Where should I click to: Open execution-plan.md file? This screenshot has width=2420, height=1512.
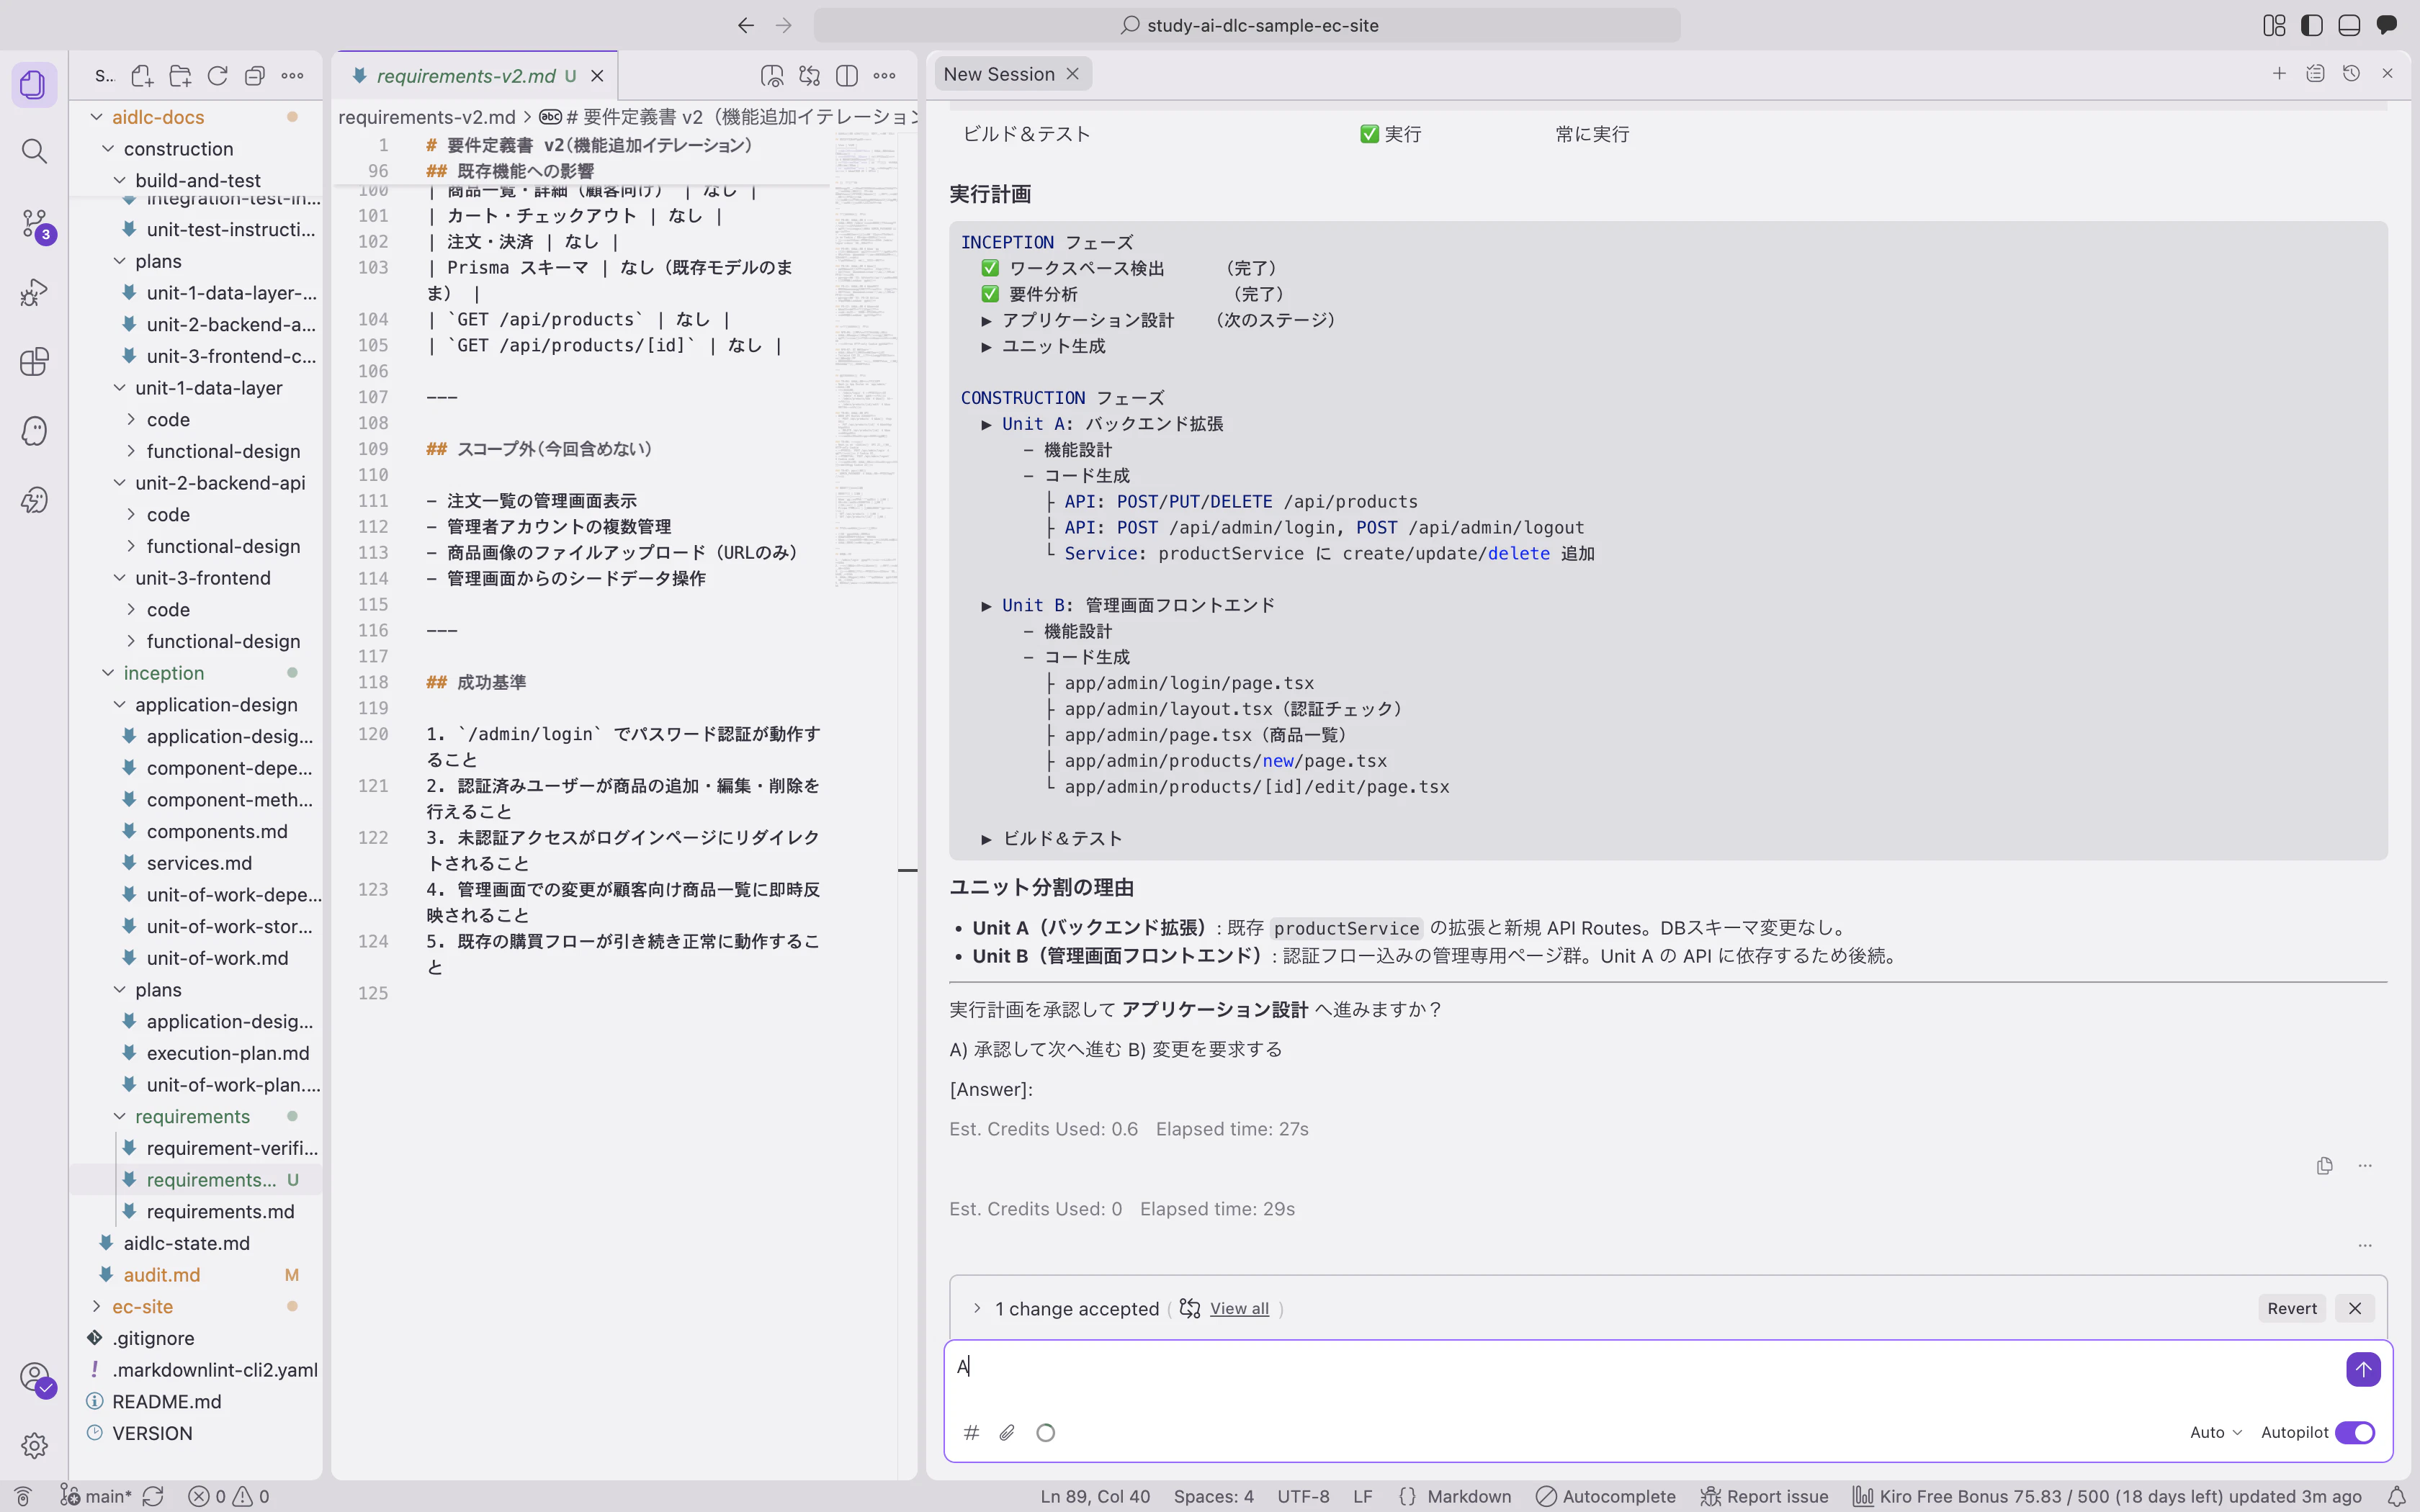point(227,1053)
